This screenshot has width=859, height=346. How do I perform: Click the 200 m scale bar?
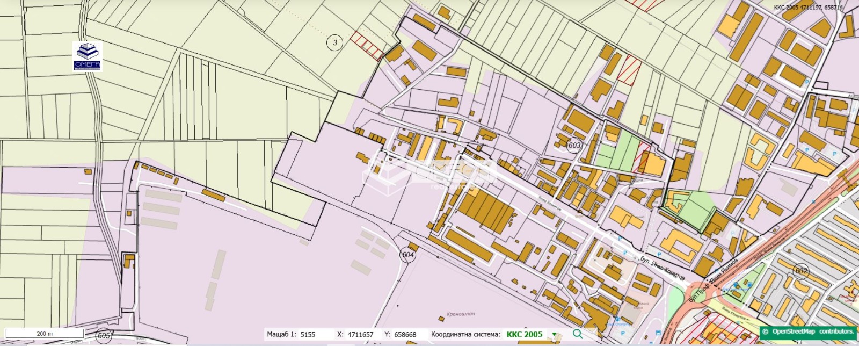(42, 334)
